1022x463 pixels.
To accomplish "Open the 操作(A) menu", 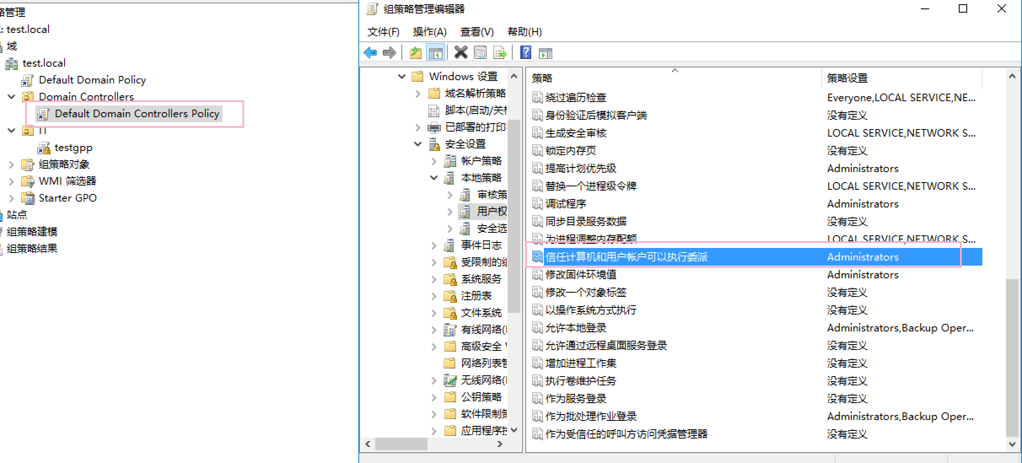I will pos(429,32).
